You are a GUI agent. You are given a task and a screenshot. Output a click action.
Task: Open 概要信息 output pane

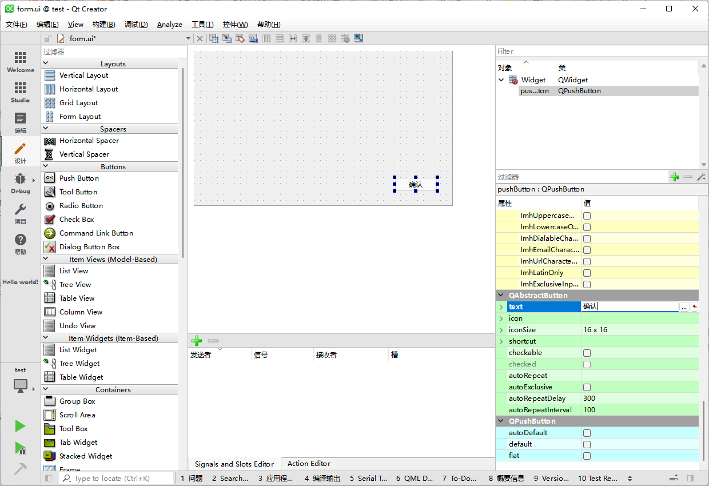point(506,479)
